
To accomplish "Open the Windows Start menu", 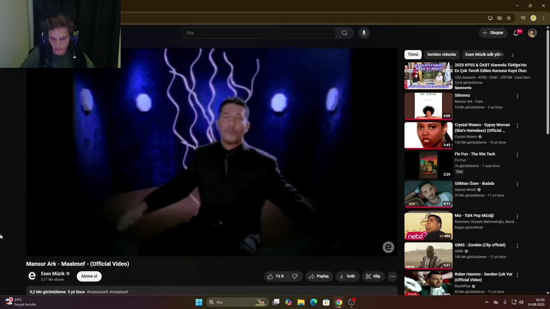I will click(199, 302).
